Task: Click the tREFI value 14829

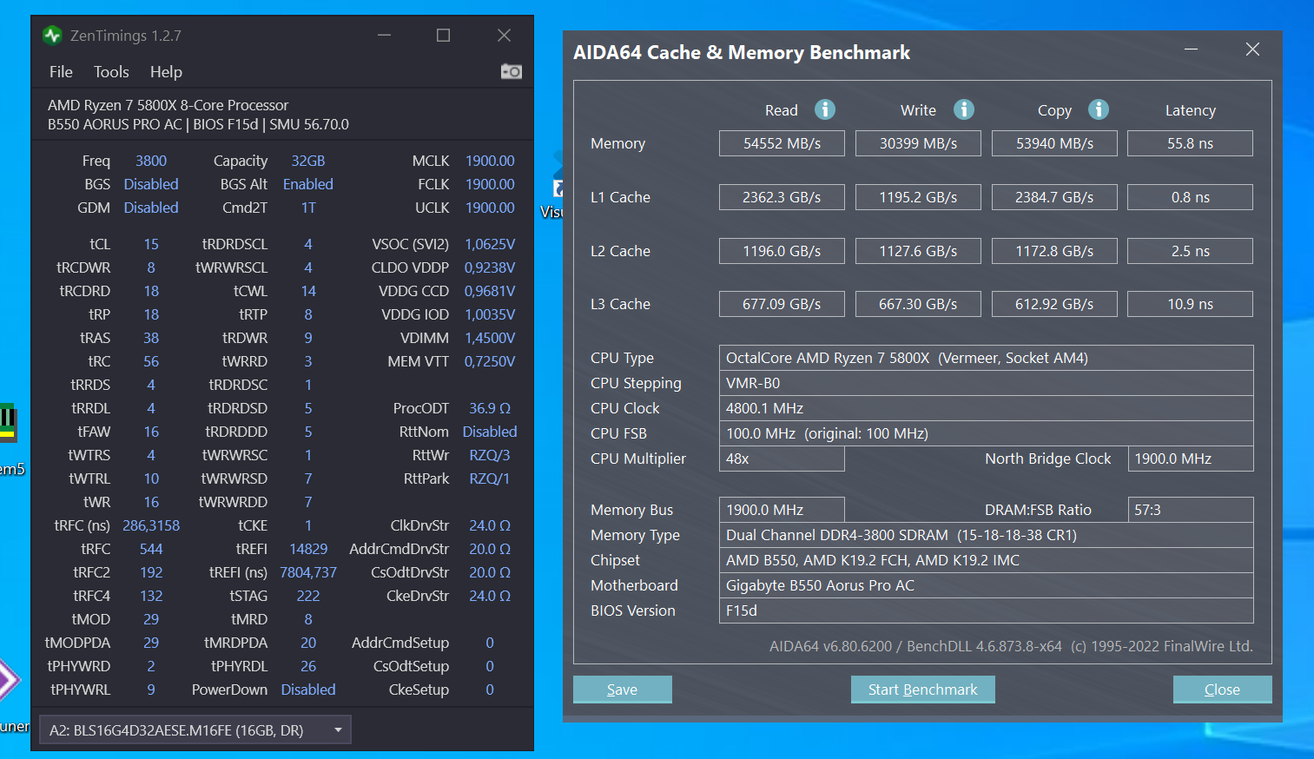Action: point(308,549)
